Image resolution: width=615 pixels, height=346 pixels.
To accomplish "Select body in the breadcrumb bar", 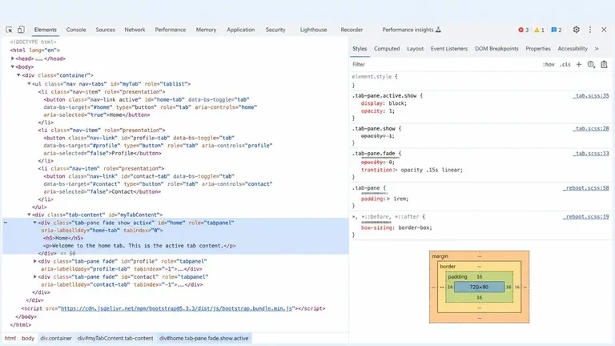I will (x=28, y=338).
